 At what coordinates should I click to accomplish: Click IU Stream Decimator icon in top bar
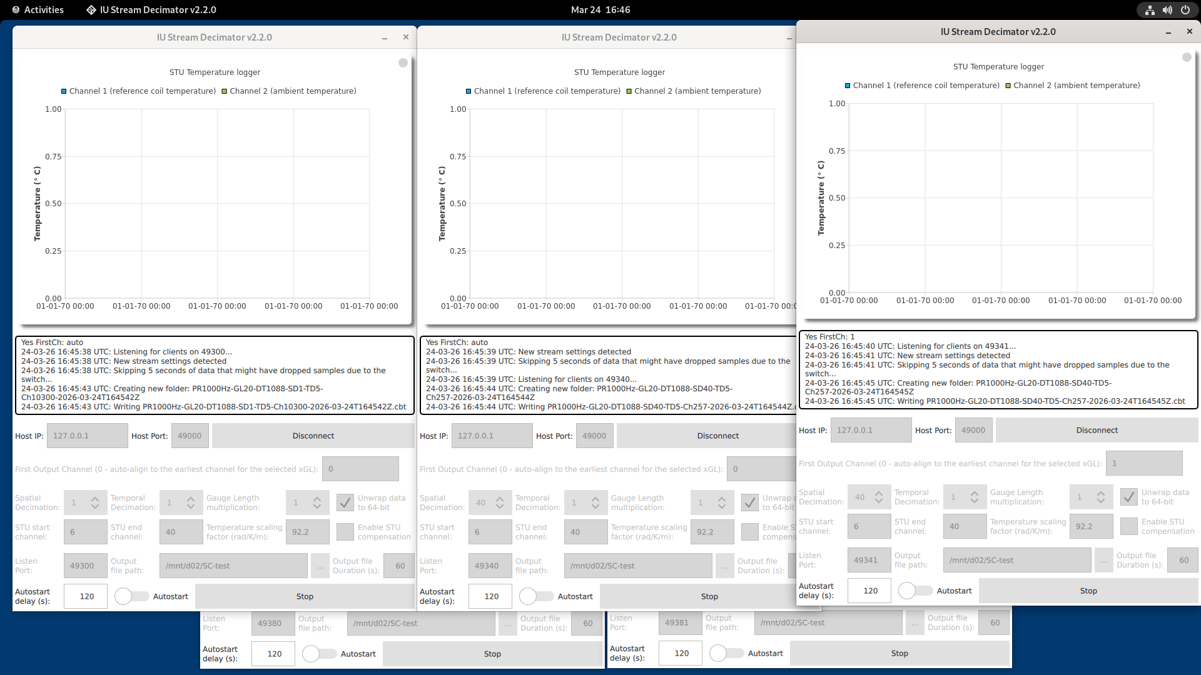pyautogui.click(x=91, y=10)
